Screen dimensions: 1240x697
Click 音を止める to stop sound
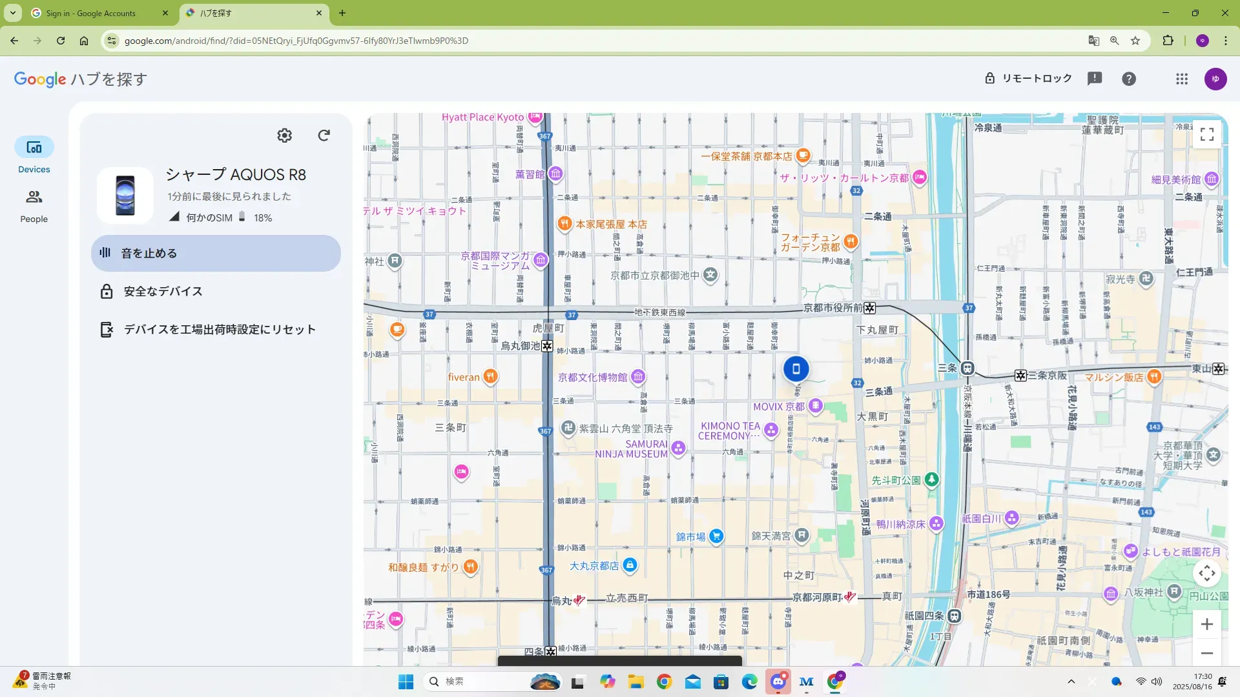[x=216, y=253]
